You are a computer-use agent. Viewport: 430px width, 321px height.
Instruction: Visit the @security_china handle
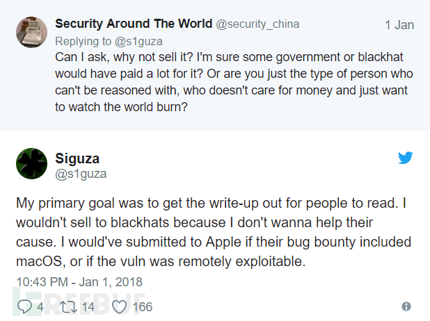(x=257, y=24)
